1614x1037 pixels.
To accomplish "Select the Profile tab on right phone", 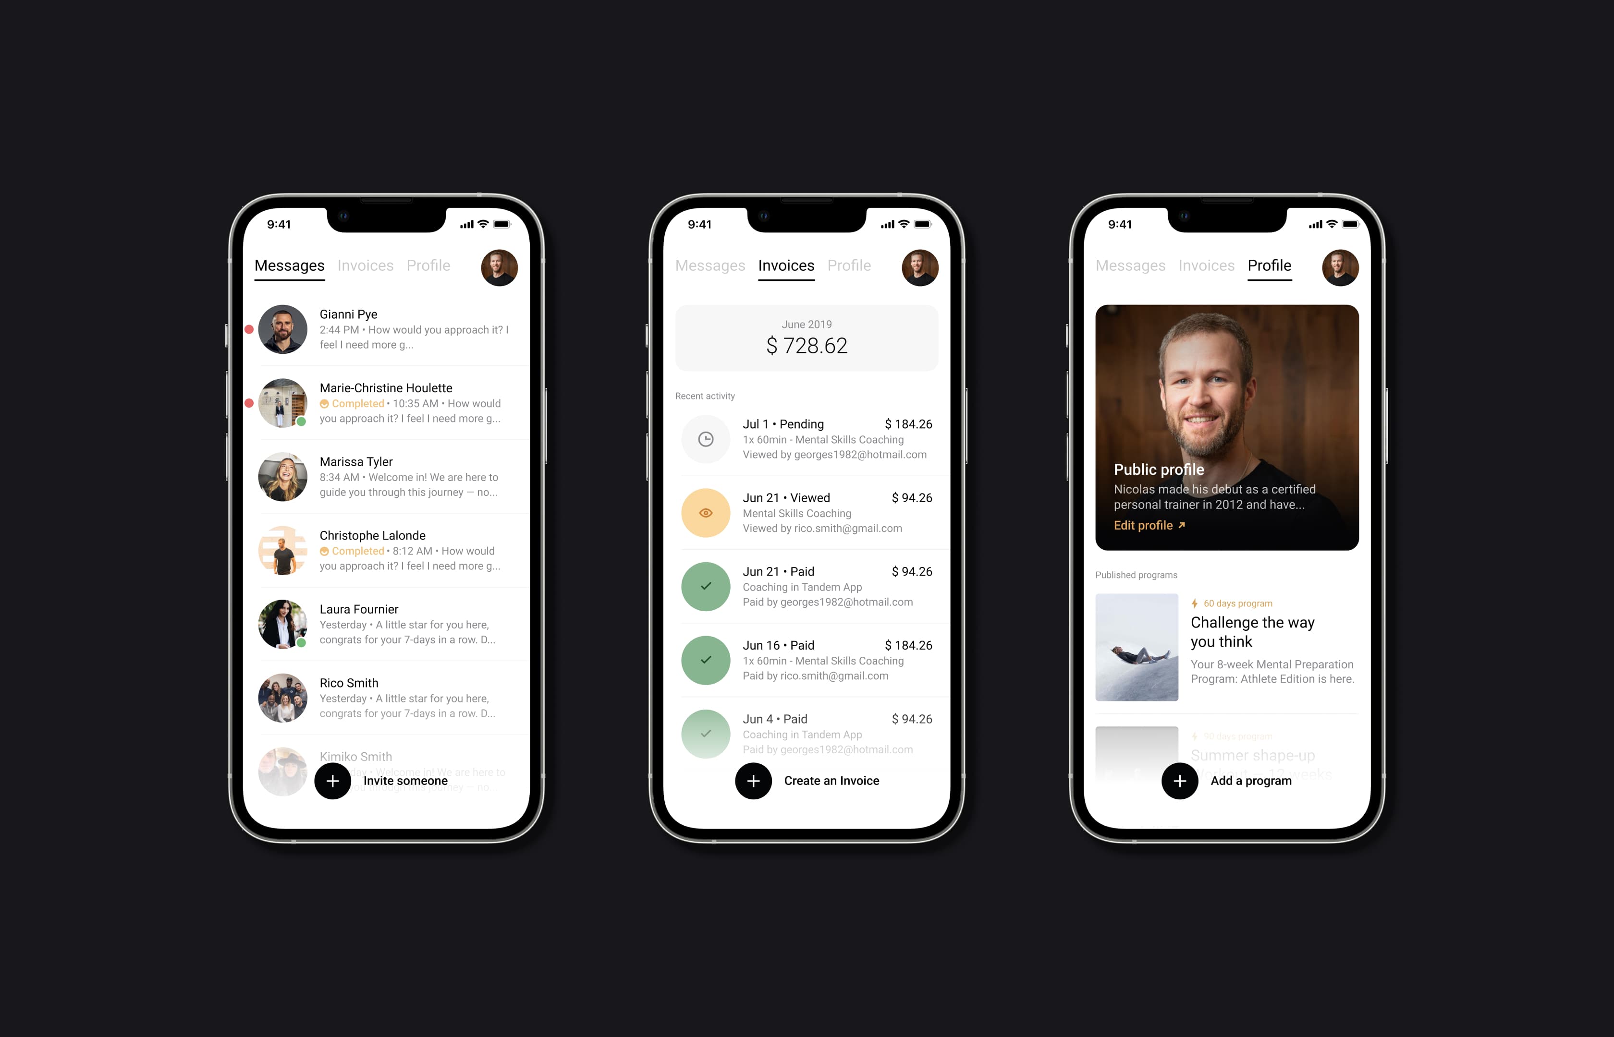I will click(1268, 265).
